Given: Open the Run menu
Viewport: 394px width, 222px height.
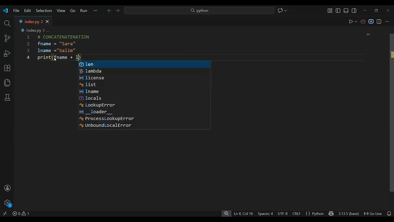Looking at the screenshot, I should click(x=84, y=10).
